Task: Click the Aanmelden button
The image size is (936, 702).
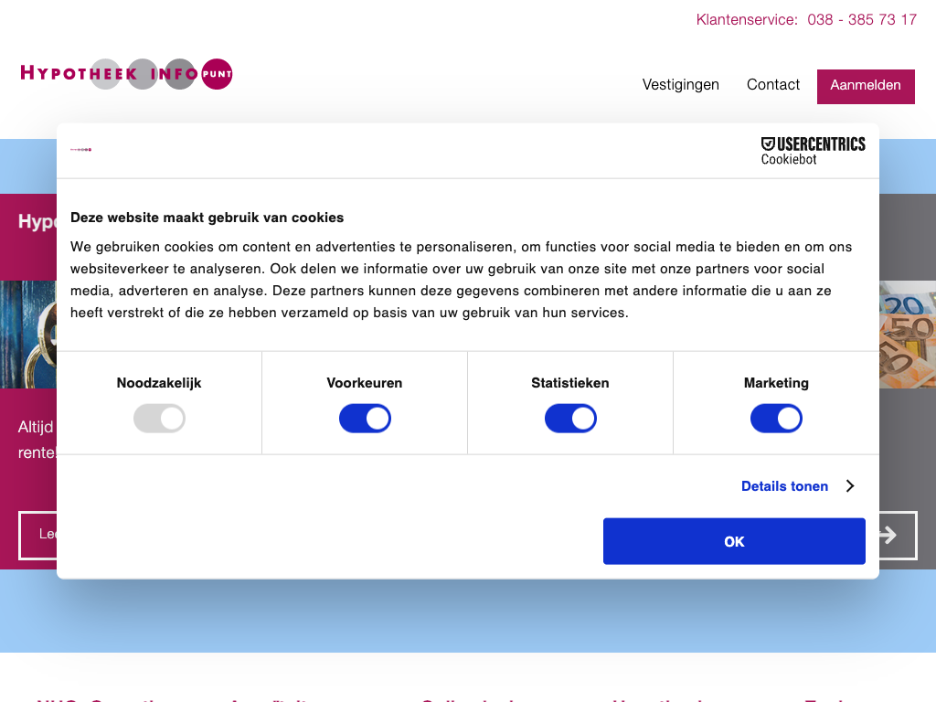Action: click(865, 86)
